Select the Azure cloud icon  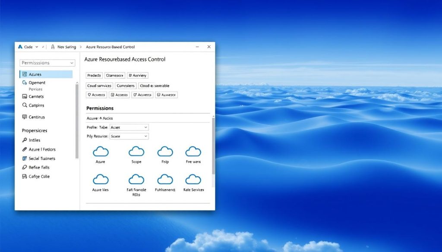100,152
